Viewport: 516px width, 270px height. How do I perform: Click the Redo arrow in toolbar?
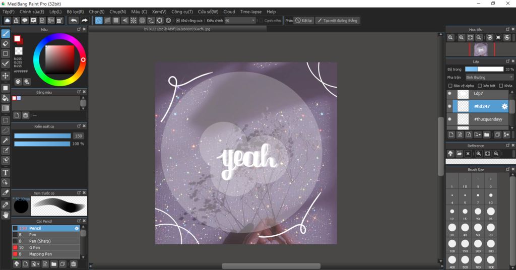tap(85, 20)
